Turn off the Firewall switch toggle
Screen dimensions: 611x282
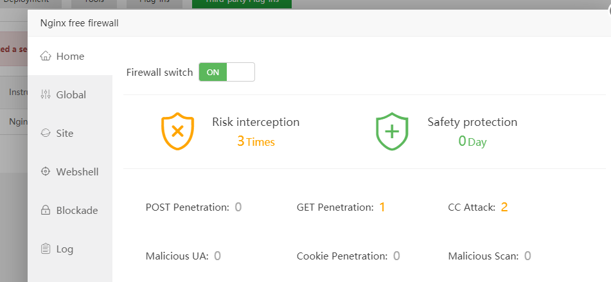coord(227,72)
